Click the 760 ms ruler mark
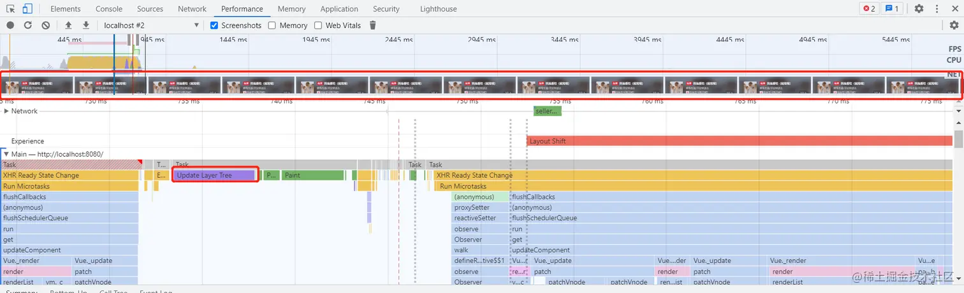Image resolution: width=964 pixels, height=293 pixels. click(x=652, y=101)
